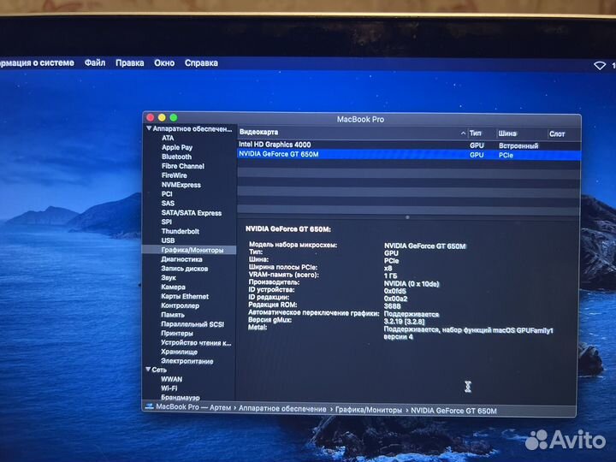The height and width of the screenshot is (462, 616).
Task: Select NVMExpress in the sidebar
Action: point(181,185)
